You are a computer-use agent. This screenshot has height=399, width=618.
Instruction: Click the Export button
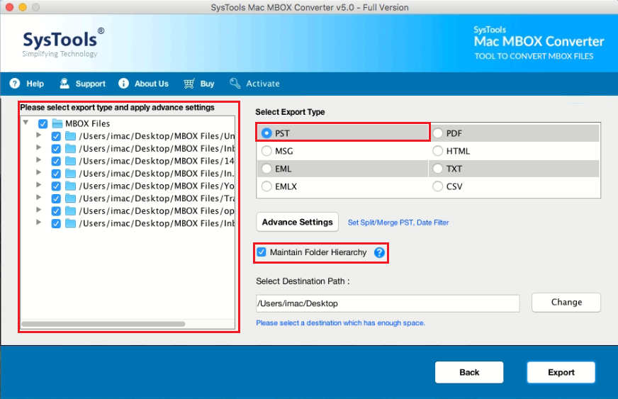coord(561,372)
